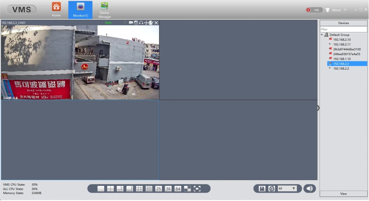Enter full screen view mode

click(x=197, y=189)
